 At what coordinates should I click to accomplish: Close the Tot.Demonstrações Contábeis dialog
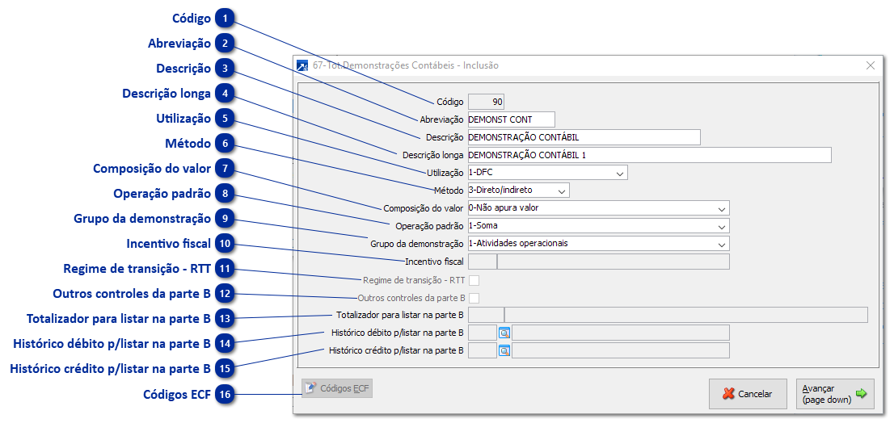[x=870, y=65]
